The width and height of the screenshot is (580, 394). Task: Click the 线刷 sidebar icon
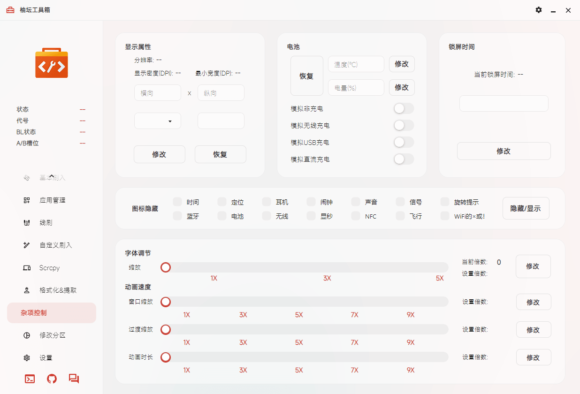[x=27, y=223]
